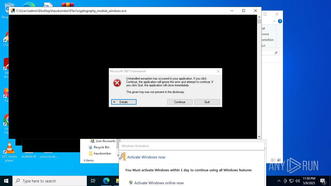Expand the Details button in error dialog

[124, 102]
